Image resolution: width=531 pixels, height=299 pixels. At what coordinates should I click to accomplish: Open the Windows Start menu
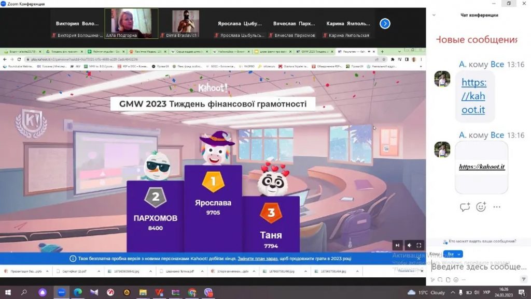coord(8,292)
